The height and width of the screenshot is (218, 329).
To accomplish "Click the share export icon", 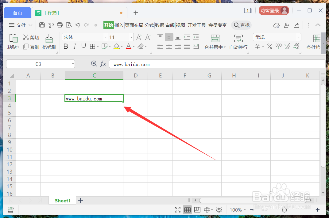I will [296, 25].
